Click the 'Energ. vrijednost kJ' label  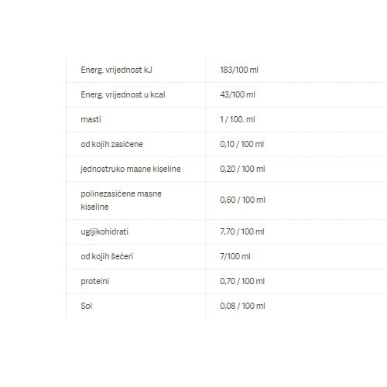pyautogui.click(x=116, y=70)
